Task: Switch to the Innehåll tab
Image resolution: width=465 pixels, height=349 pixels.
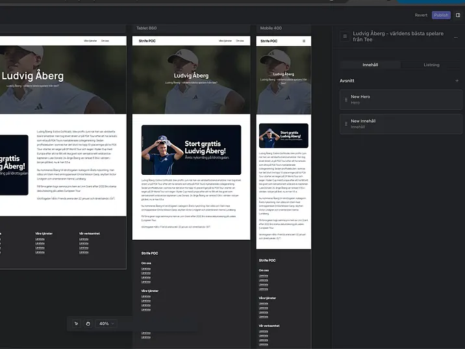Action: pyautogui.click(x=371, y=64)
